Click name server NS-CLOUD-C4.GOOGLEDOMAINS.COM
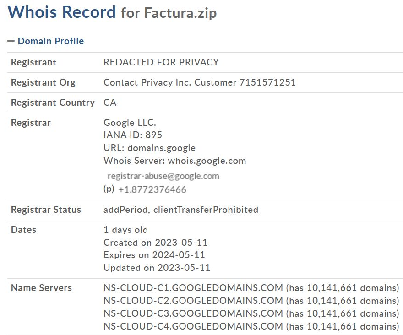 [x=193, y=326]
